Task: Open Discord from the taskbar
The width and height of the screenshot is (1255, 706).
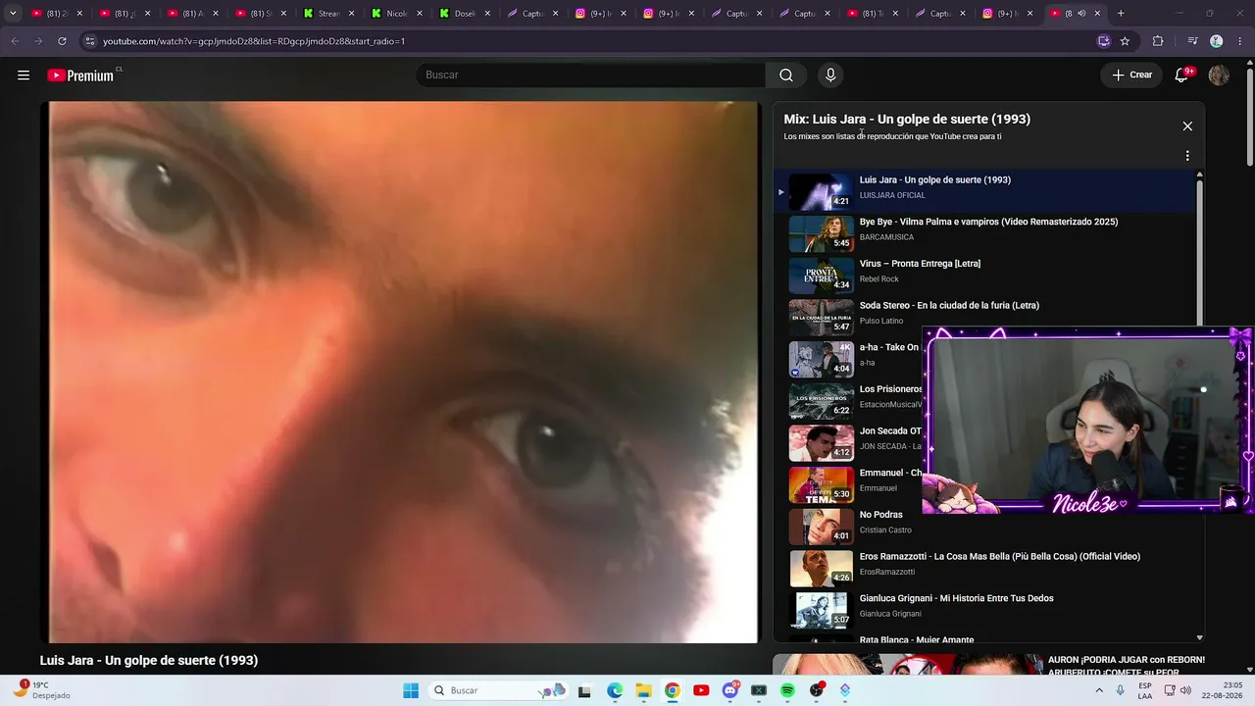Action: [x=730, y=690]
